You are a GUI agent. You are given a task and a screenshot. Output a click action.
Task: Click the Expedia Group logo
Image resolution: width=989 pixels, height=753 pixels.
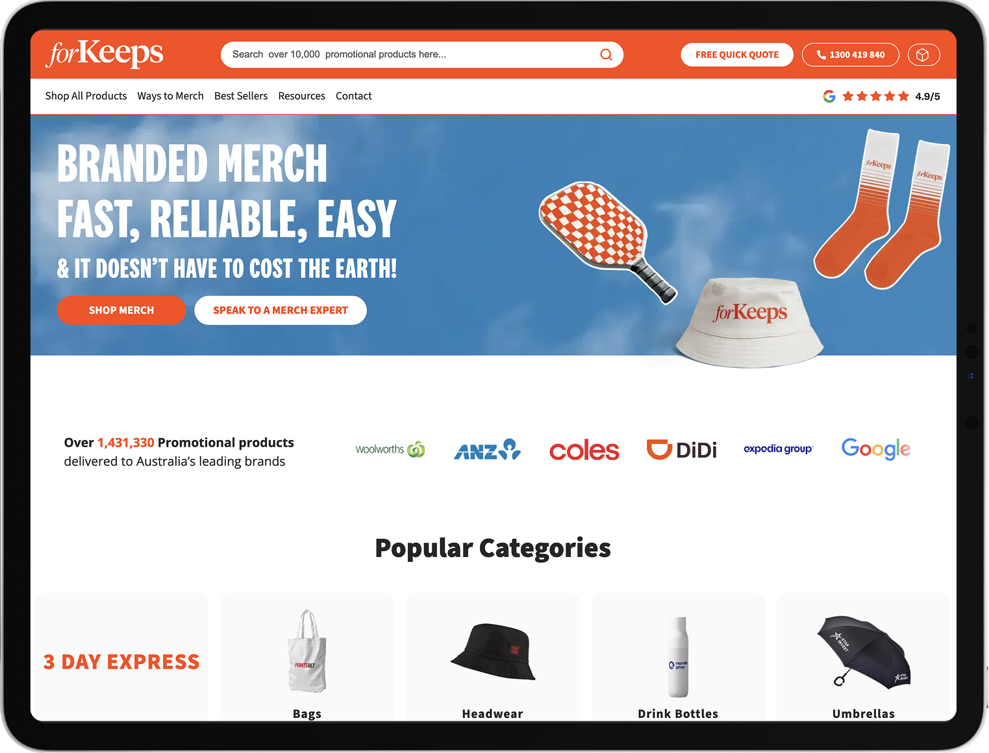(778, 449)
